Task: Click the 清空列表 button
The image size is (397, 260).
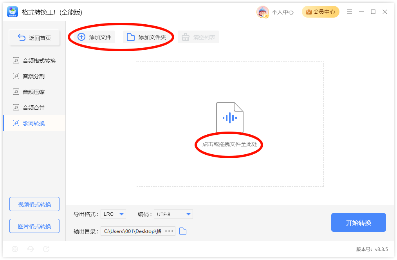Action: click(198, 37)
